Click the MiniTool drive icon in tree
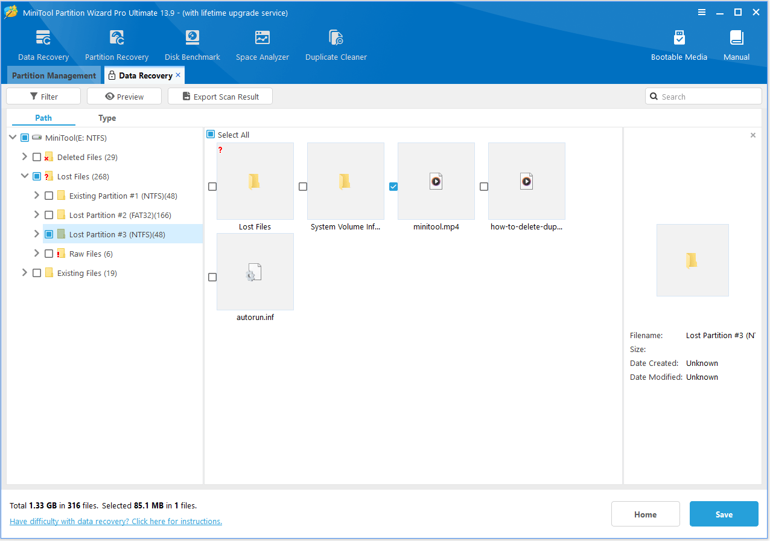Image resolution: width=770 pixels, height=541 pixels. tap(37, 138)
